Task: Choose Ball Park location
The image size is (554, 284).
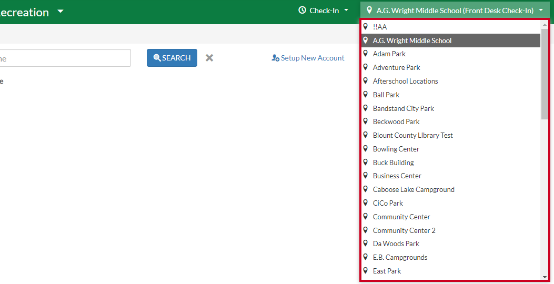Action: [x=451, y=95]
